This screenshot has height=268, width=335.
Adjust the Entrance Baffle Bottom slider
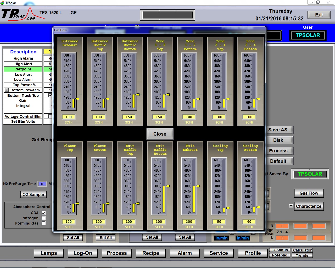(x=134, y=81)
